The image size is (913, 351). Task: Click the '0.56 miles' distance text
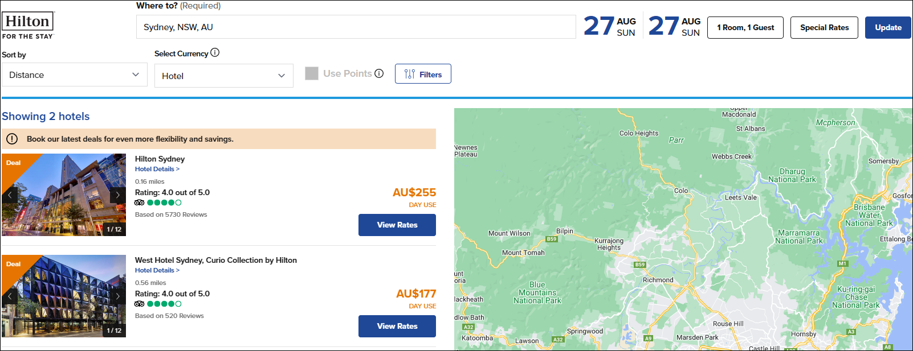(150, 283)
